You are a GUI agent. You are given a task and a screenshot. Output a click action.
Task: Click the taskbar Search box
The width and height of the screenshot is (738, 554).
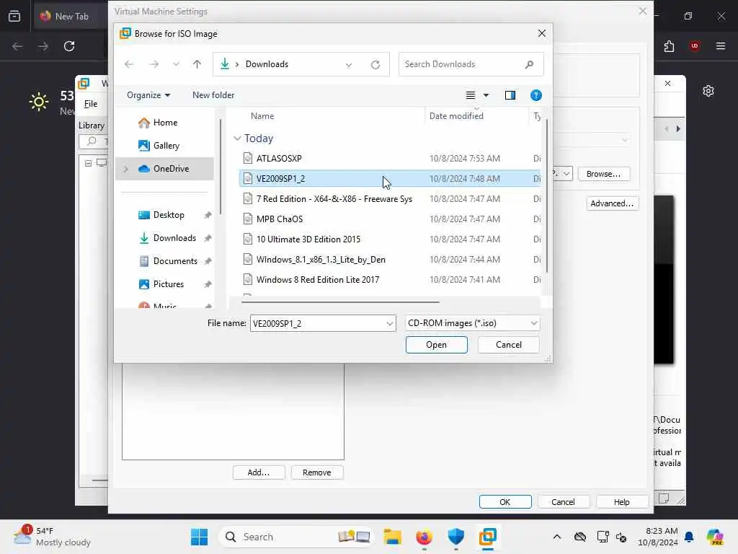point(295,537)
